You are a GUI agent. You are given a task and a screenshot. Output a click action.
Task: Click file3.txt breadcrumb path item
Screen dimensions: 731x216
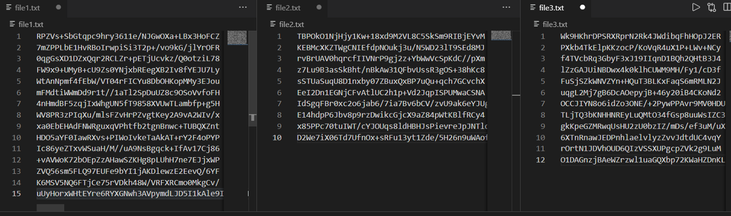tap(555, 24)
